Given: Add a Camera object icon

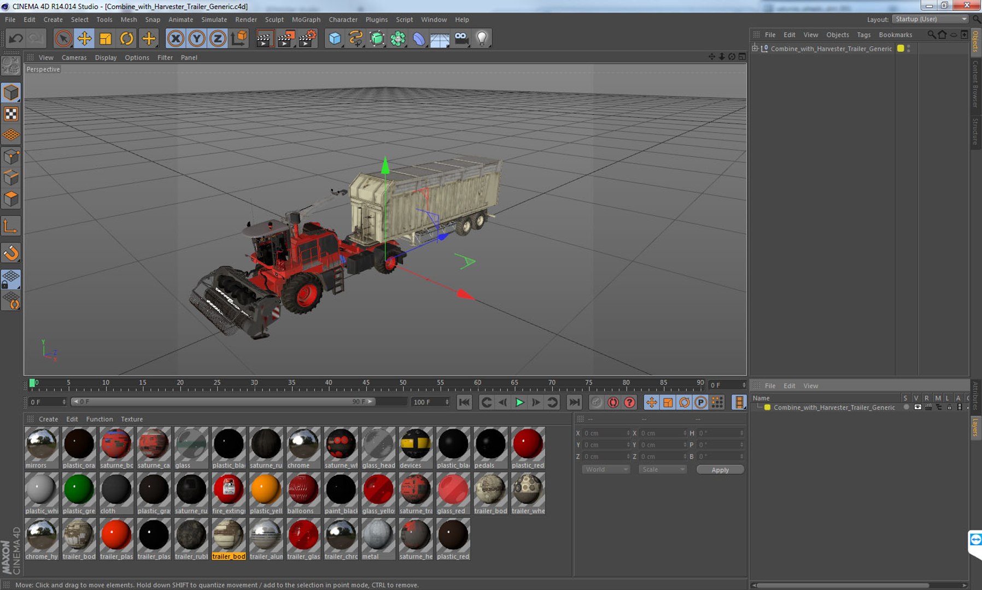Looking at the screenshot, I should [x=461, y=38].
